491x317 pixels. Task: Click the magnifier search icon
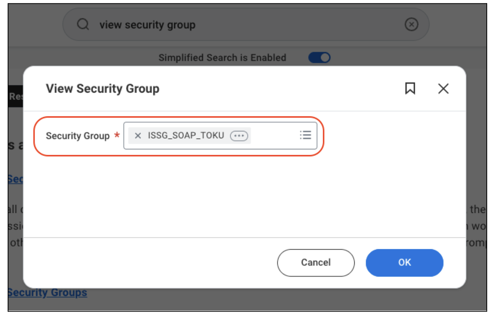(83, 25)
